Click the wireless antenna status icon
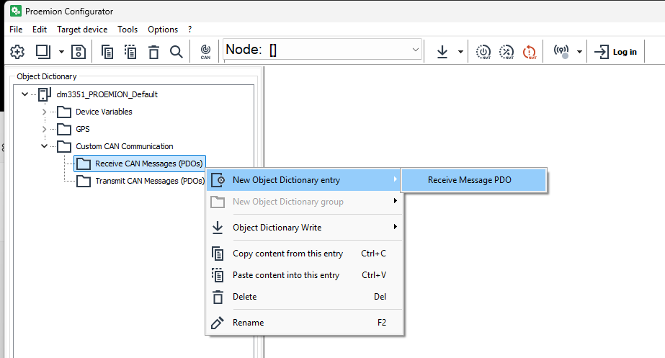Image resolution: width=665 pixels, height=358 pixels. click(x=561, y=52)
